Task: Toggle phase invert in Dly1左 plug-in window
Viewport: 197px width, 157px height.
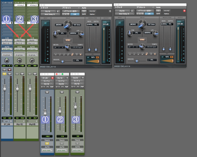Action: (45, 23)
